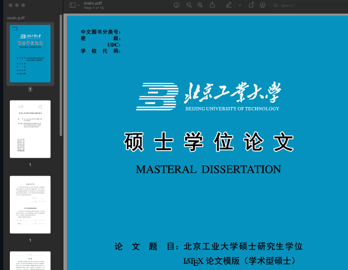Click the green full-screen window button

click(23, 5)
